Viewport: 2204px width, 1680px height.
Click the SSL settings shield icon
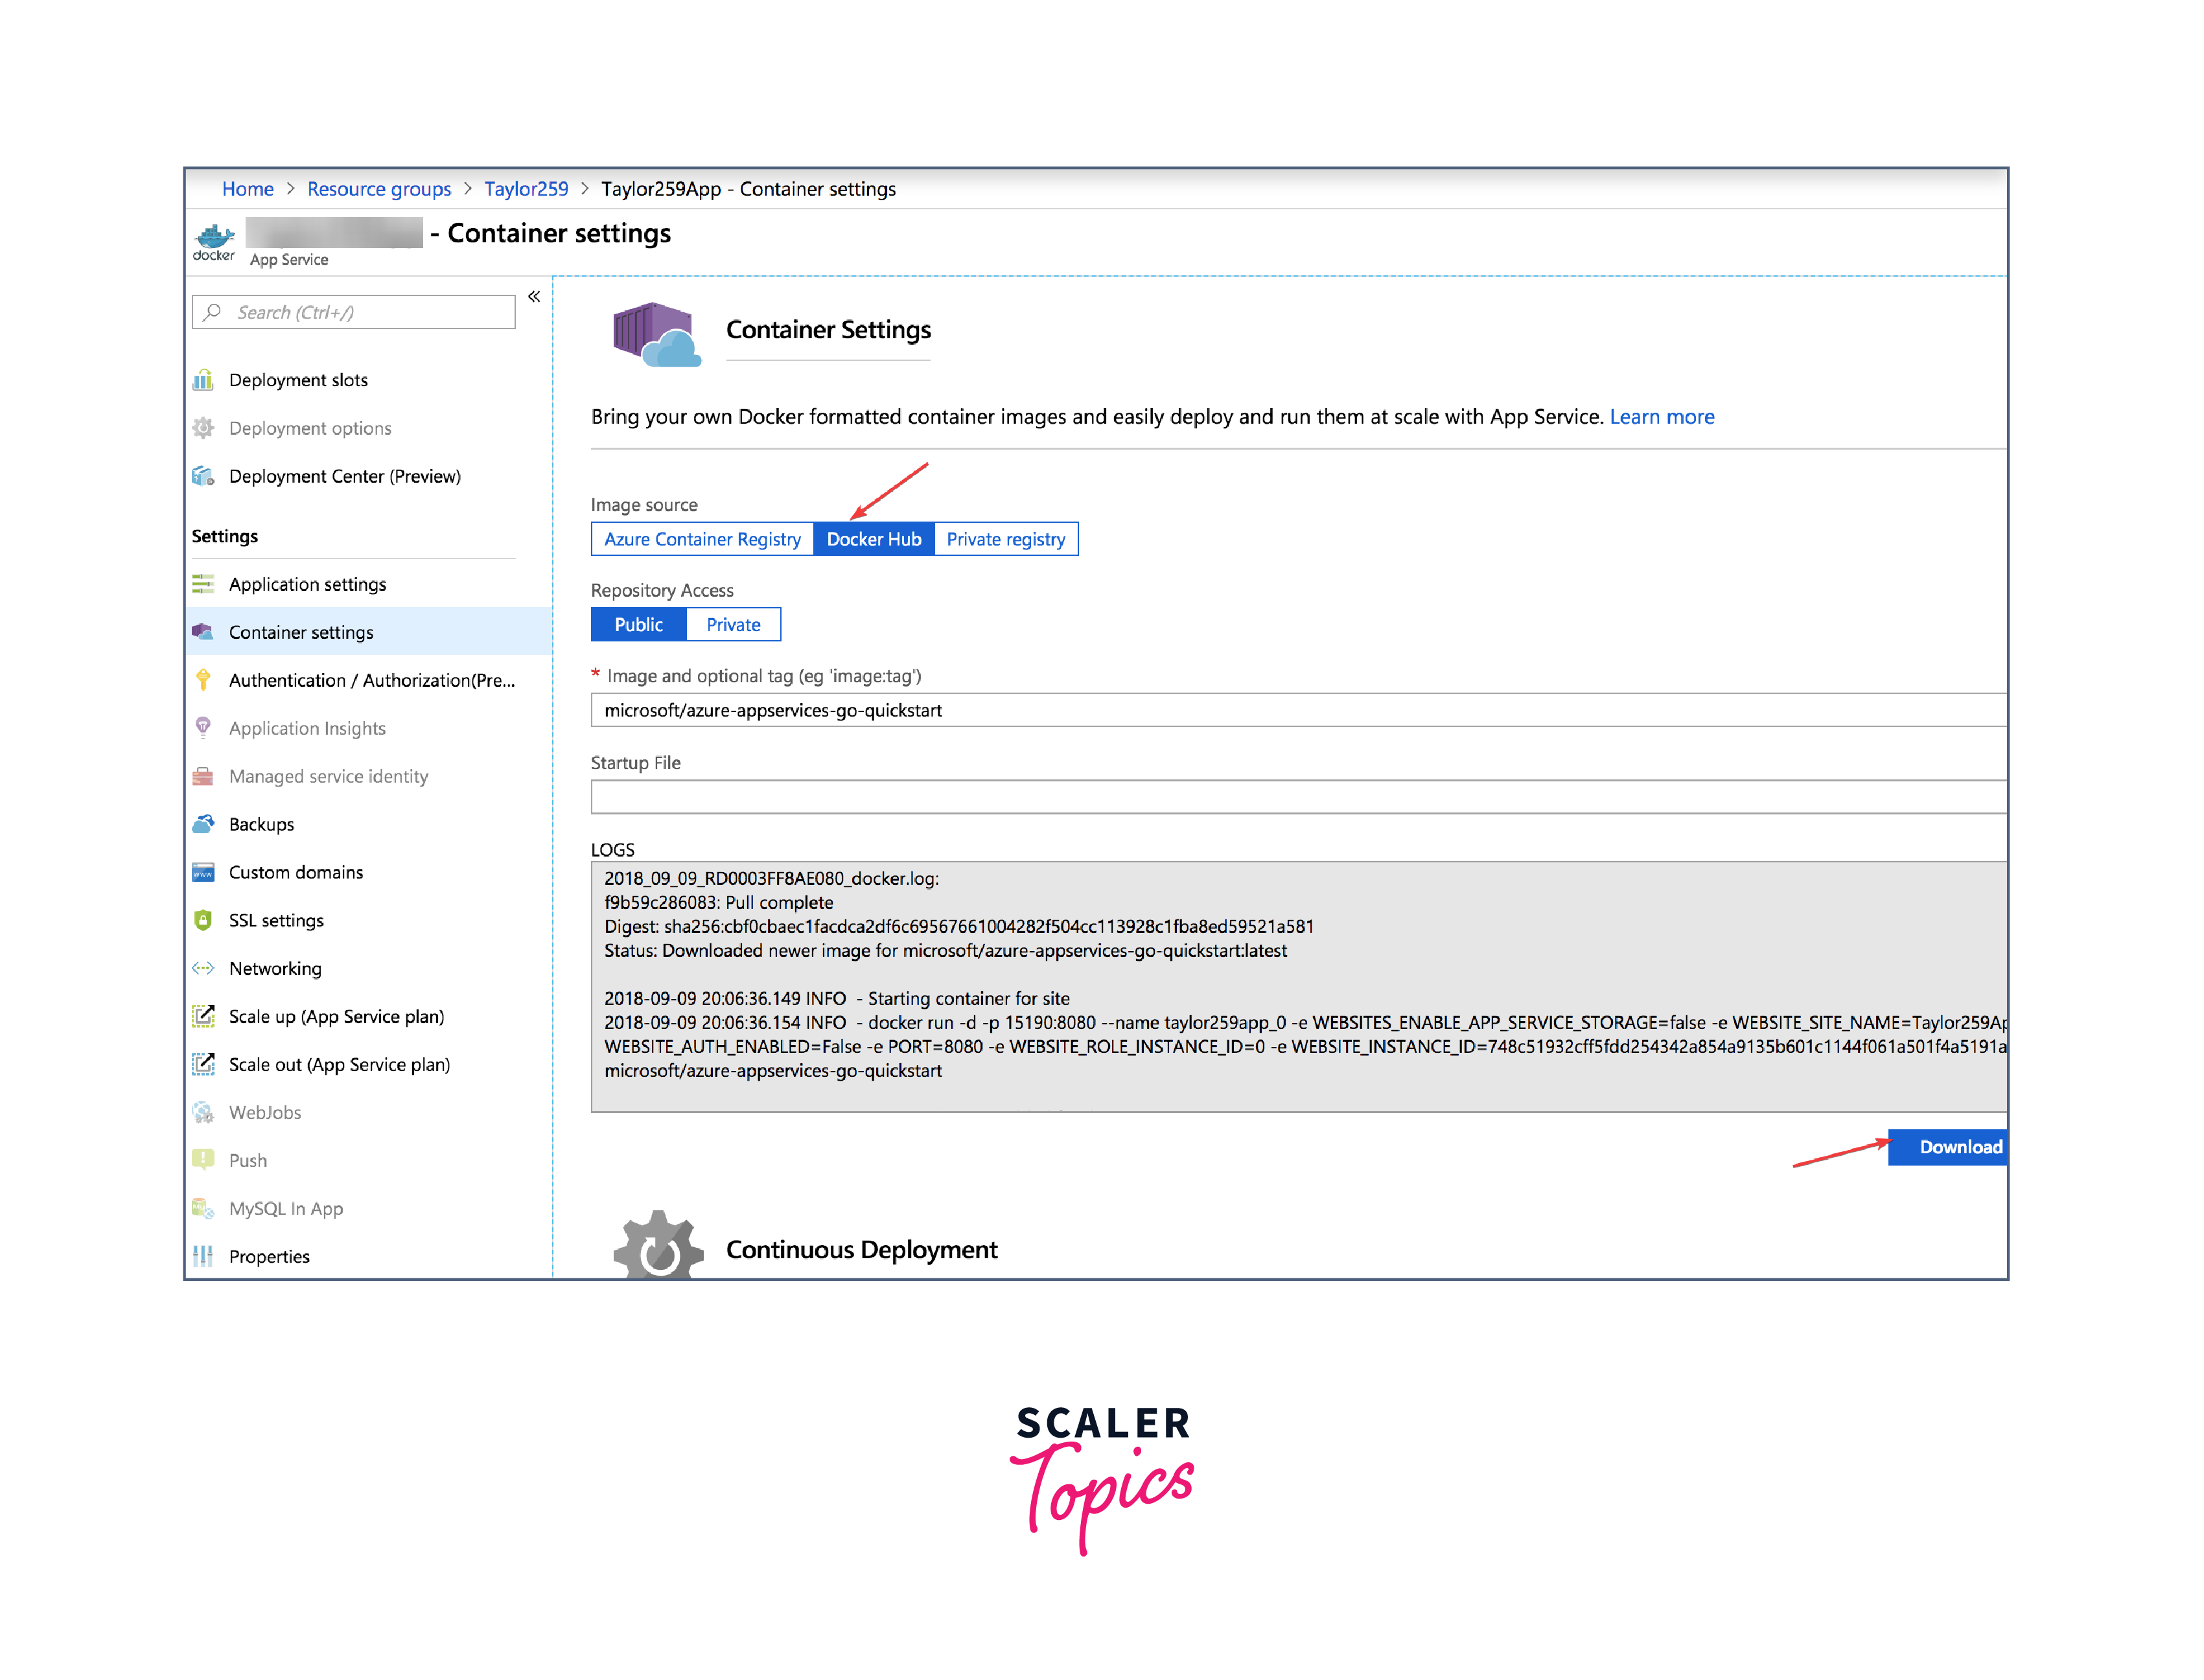[x=203, y=920]
